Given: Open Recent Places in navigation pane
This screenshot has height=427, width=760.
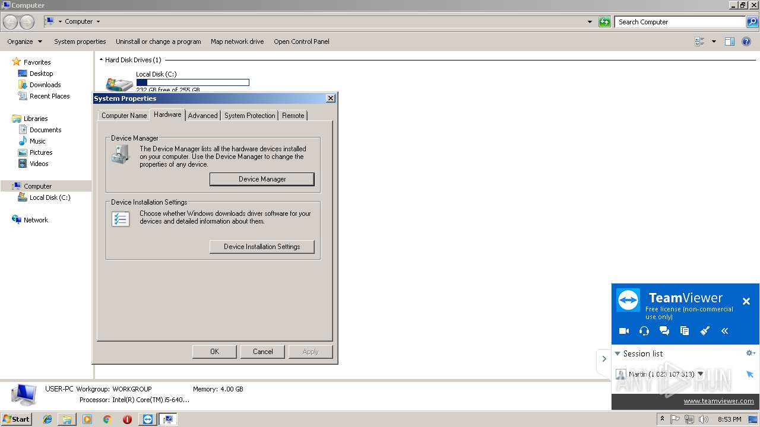Looking at the screenshot, I should 49,96.
